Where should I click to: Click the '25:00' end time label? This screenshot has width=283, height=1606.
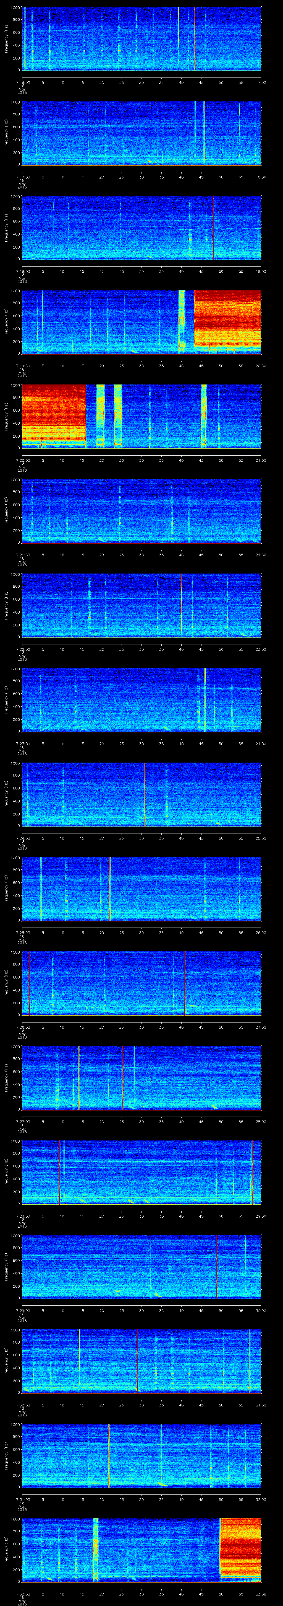[261, 838]
